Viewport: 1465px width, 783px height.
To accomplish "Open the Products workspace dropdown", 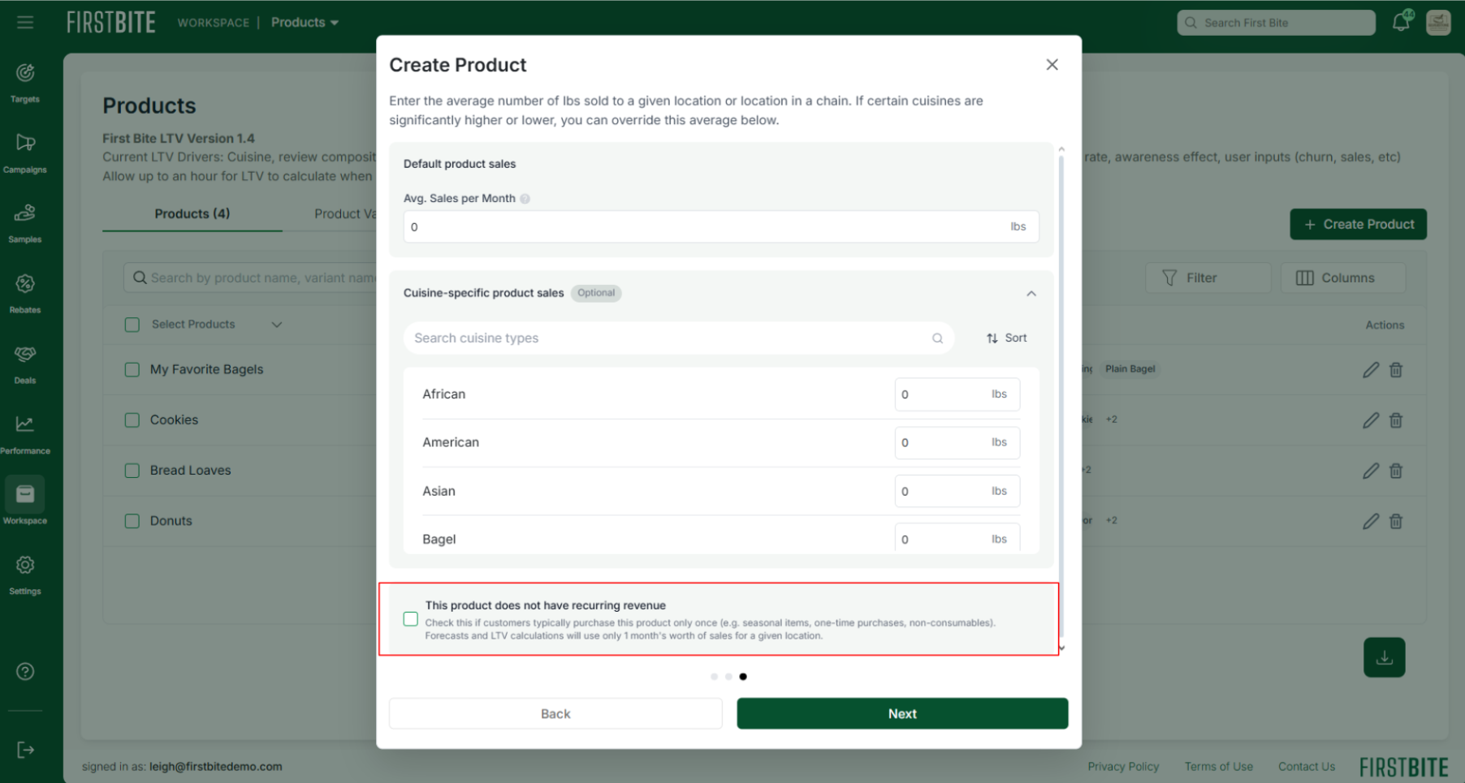I will [x=305, y=23].
